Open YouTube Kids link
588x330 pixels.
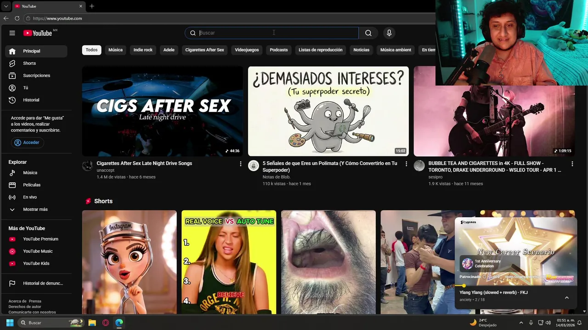pos(36,264)
